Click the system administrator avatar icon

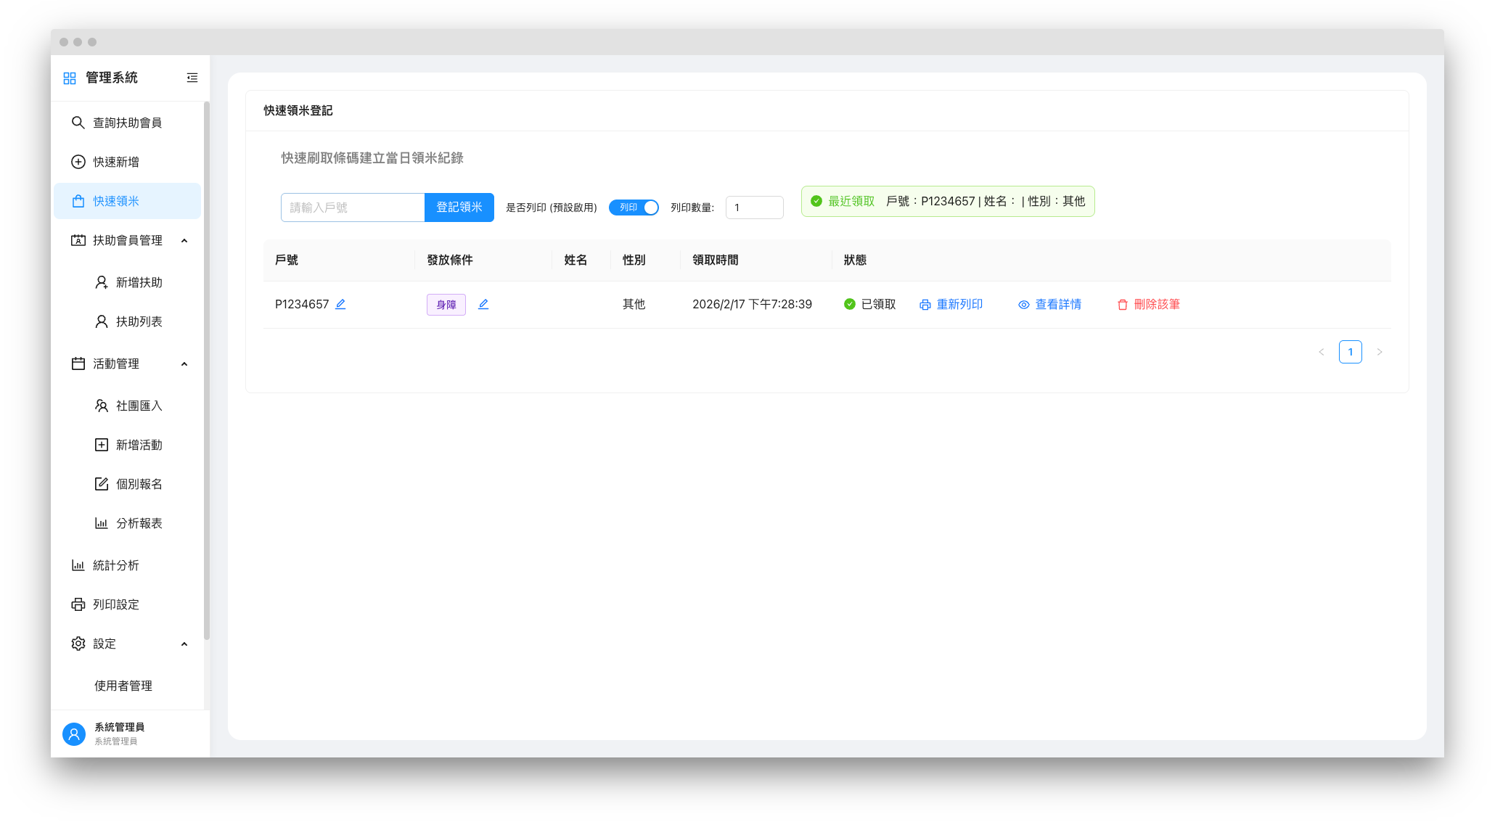[74, 734]
